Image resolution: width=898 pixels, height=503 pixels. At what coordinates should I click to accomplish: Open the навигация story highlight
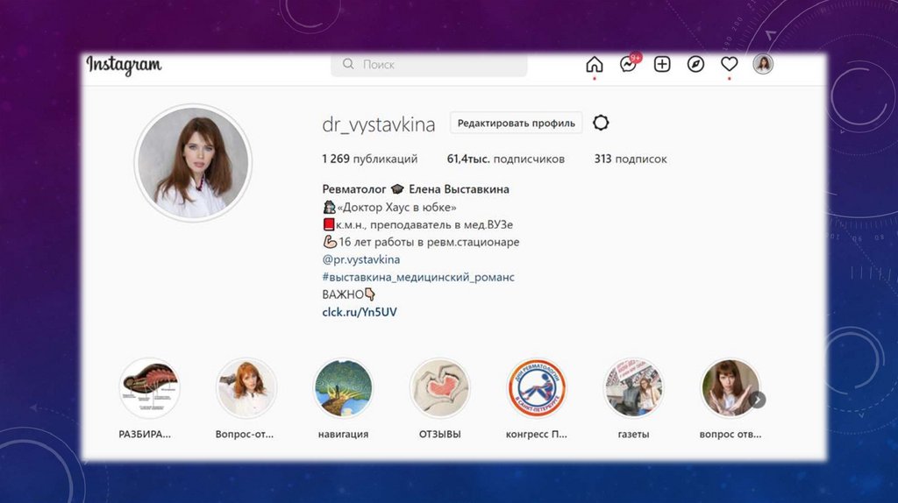click(x=343, y=387)
